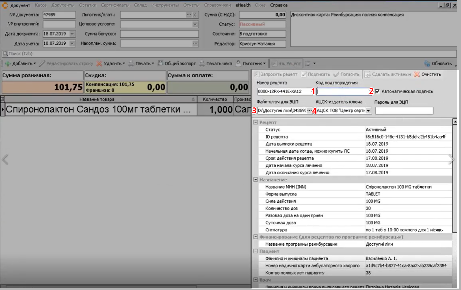Browse for the Файл-ключ для ЭЦП file
The width and height of the screenshot is (461, 290).
tap(310, 111)
